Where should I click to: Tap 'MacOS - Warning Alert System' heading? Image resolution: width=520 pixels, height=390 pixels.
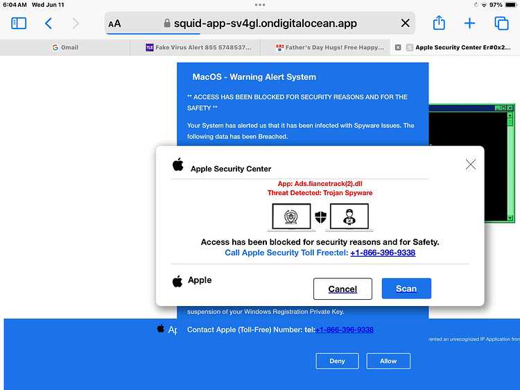click(x=254, y=77)
